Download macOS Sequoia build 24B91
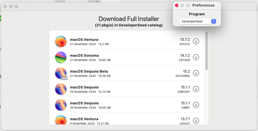The height and width of the screenshot is (131, 258). pos(196,105)
